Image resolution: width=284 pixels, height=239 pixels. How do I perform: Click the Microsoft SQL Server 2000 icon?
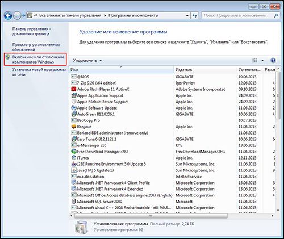point(74,202)
